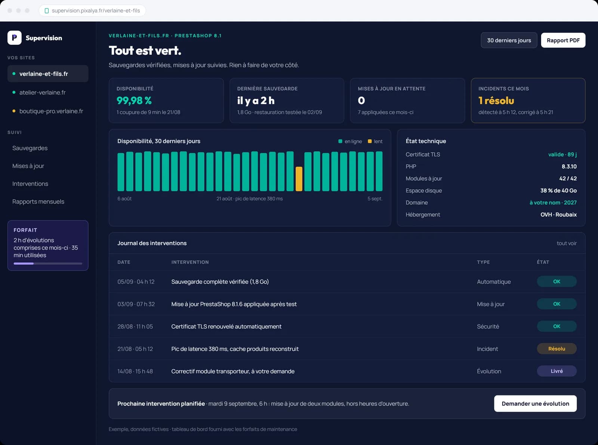Image resolution: width=598 pixels, height=445 pixels.
Task: Open the Mises à jour en attente card
Action: [407, 100]
